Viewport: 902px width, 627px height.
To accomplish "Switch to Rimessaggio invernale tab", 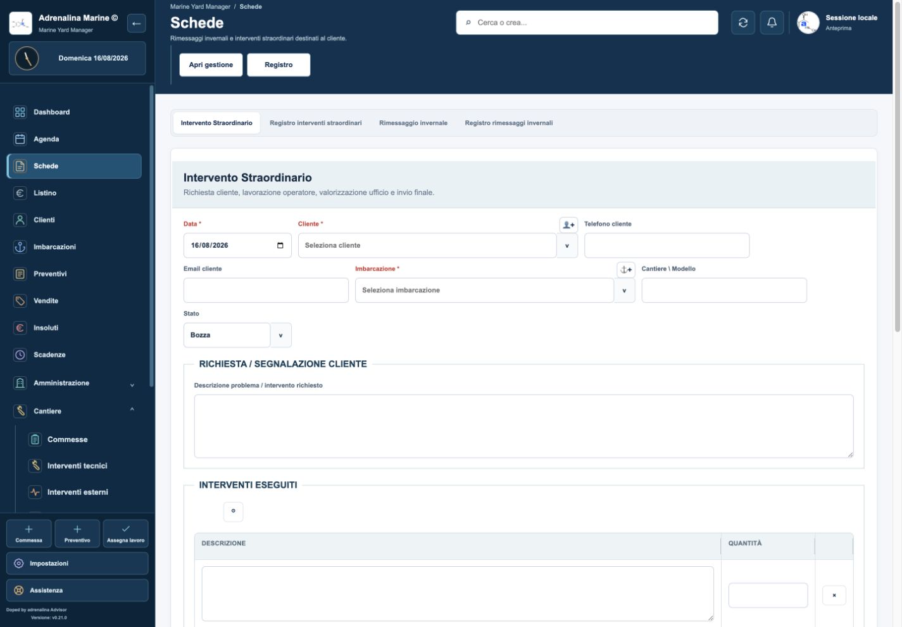I will (x=413, y=123).
